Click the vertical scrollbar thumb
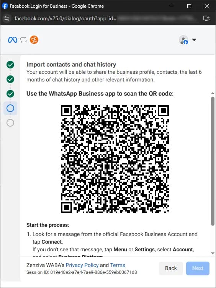The image size is (216, 288). (213, 161)
